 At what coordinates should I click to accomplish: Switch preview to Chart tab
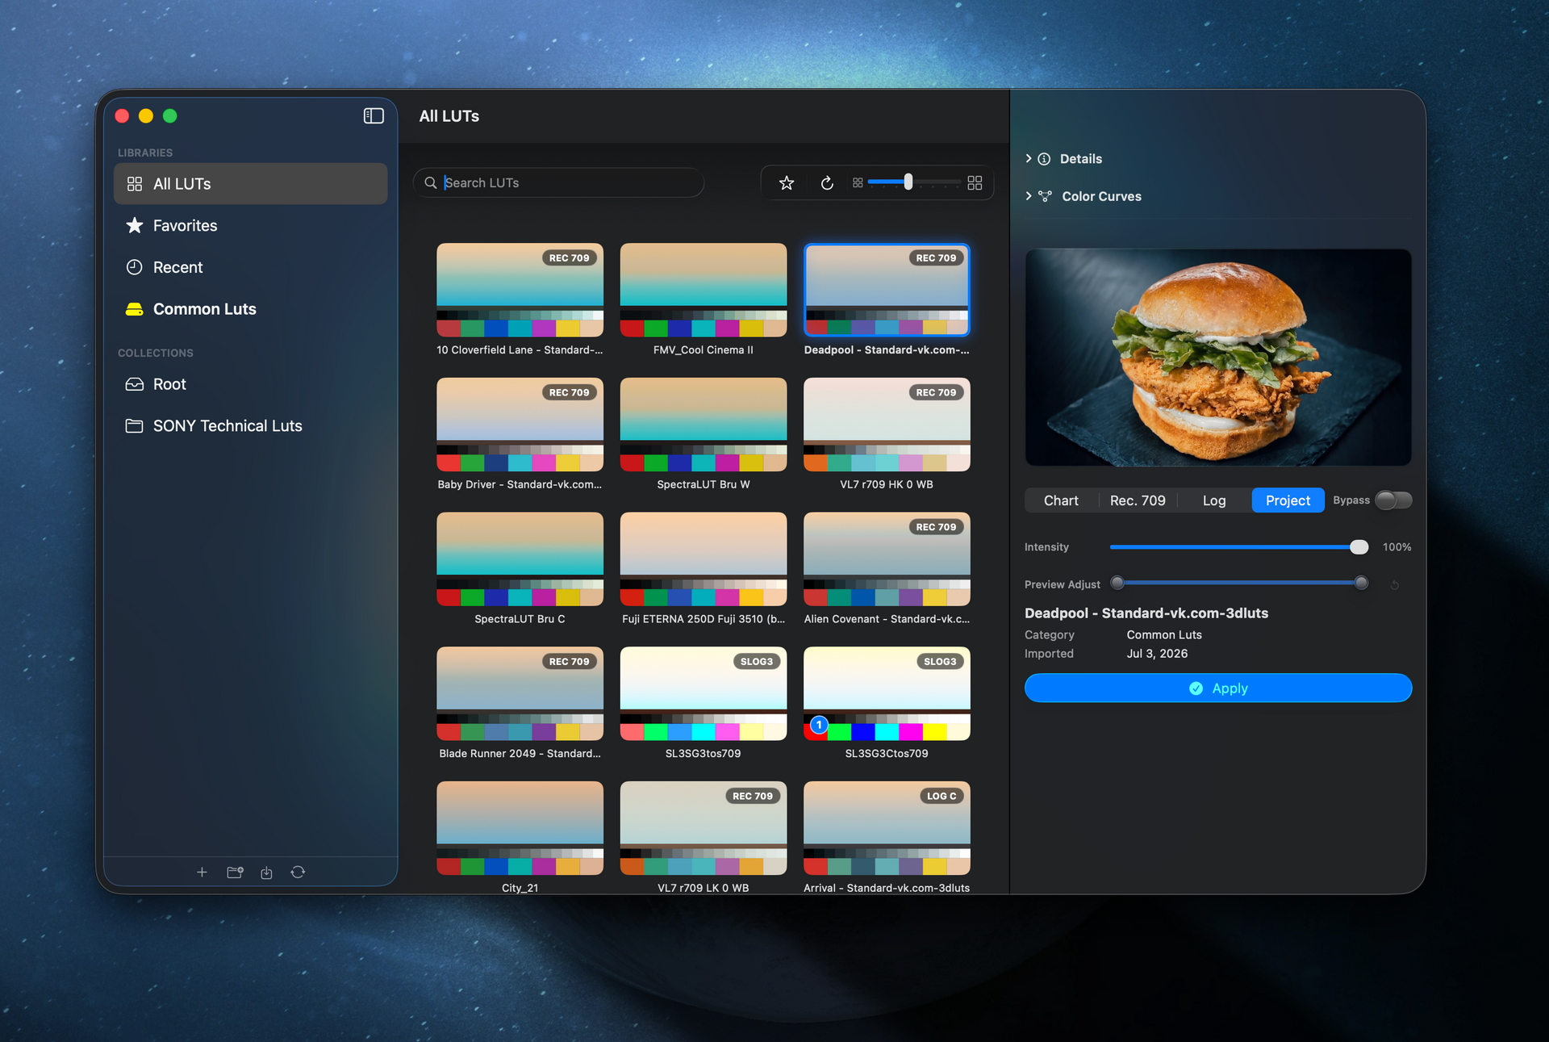click(x=1061, y=500)
